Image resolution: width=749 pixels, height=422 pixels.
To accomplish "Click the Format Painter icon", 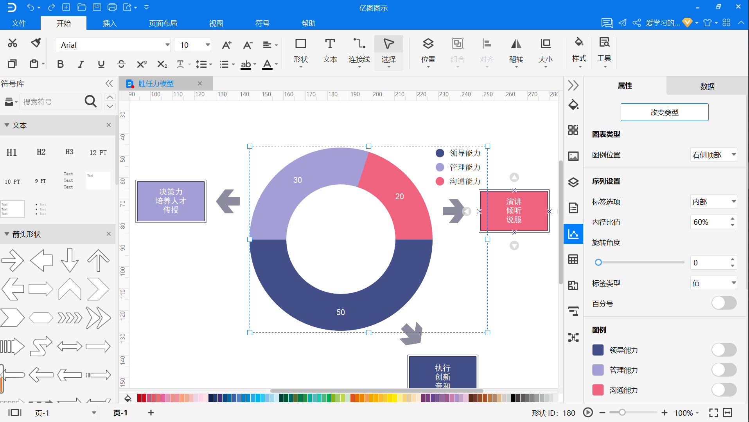I will [x=36, y=43].
